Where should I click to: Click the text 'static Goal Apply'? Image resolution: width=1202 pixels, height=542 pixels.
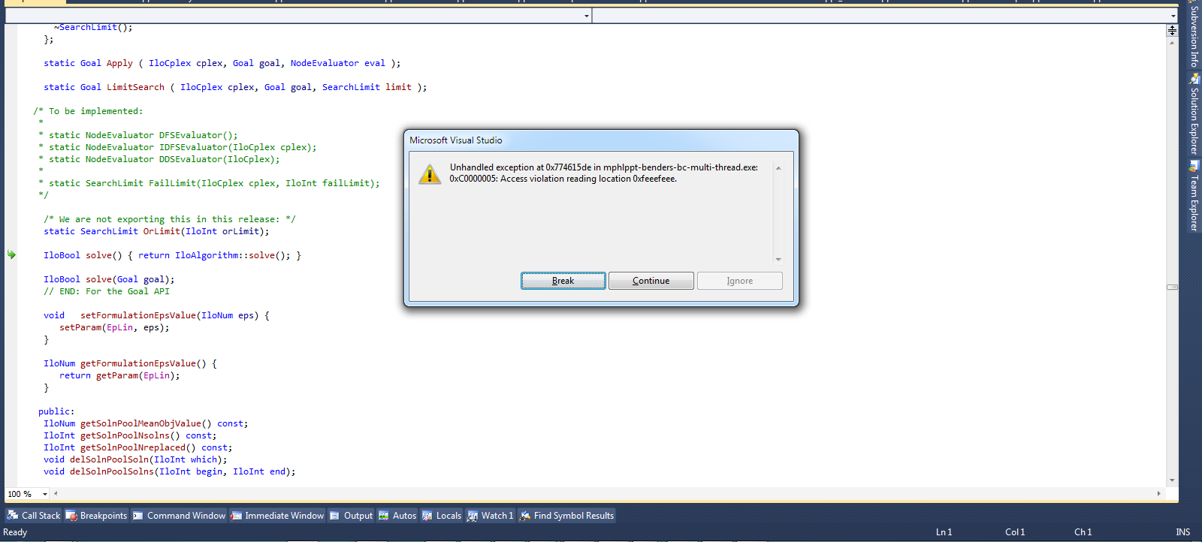[88, 63]
